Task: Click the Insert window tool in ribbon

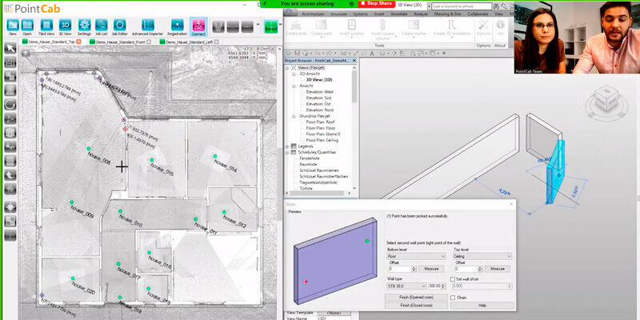Action: [351, 28]
